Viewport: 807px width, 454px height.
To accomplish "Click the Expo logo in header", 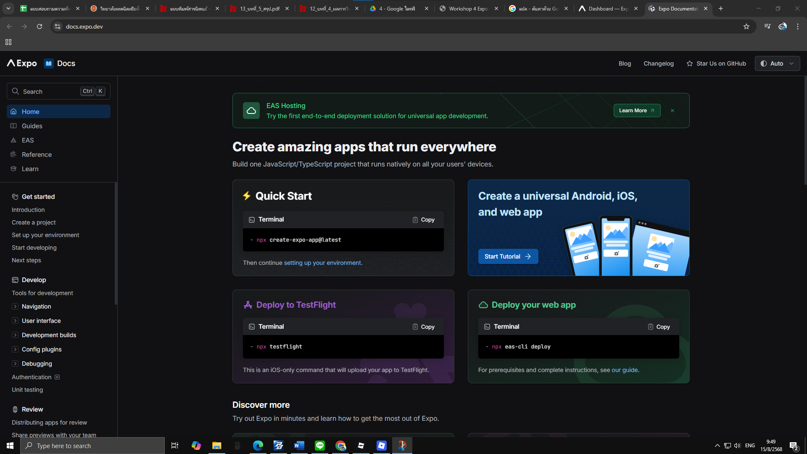I will click(22, 63).
